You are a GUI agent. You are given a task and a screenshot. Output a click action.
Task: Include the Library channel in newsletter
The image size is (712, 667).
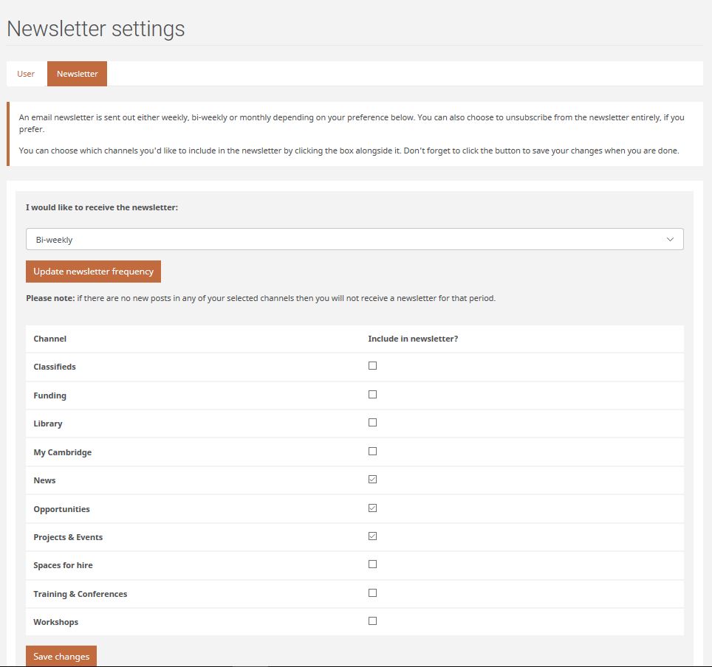pyautogui.click(x=372, y=423)
